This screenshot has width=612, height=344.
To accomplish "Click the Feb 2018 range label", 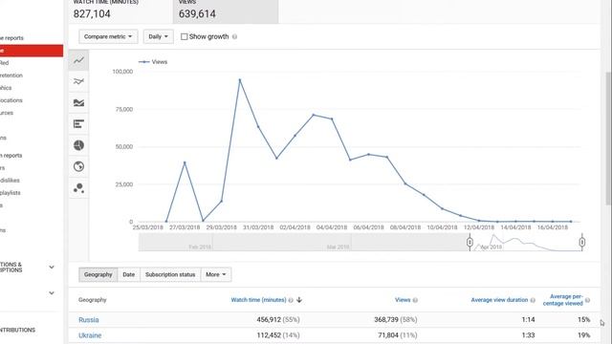I will 200,247.
